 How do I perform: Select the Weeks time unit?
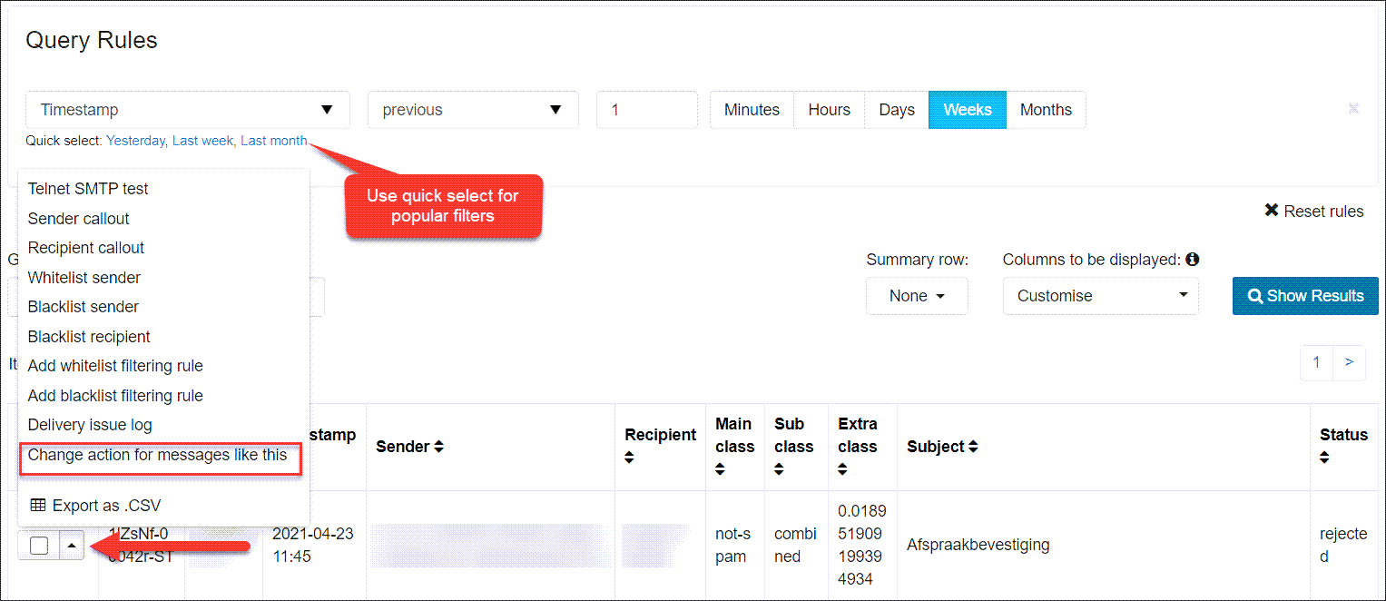(x=967, y=110)
